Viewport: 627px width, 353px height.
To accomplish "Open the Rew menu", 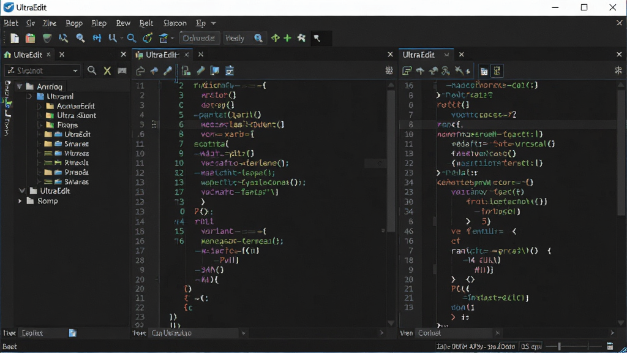I will pos(123,23).
